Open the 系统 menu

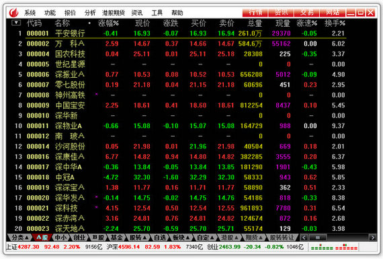click(30, 13)
